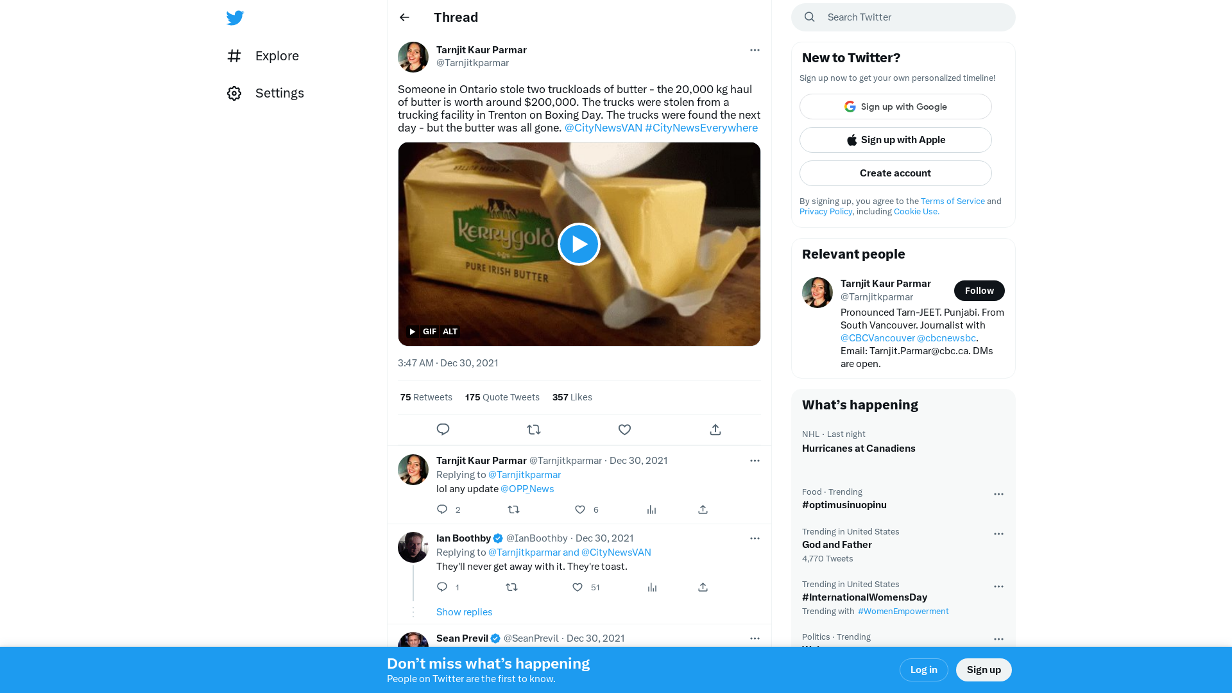The height and width of the screenshot is (693, 1232).
Task: Show the ALT description of the GIF
Action: [450, 332]
